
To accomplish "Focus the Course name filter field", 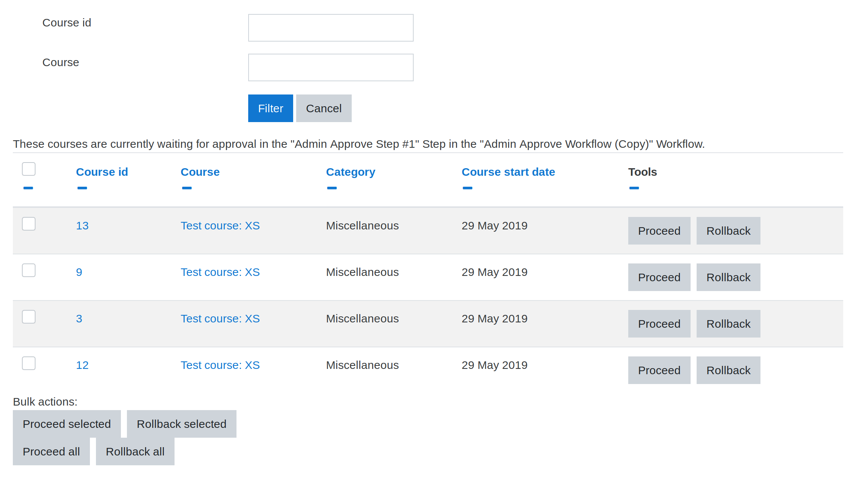I will point(331,68).
